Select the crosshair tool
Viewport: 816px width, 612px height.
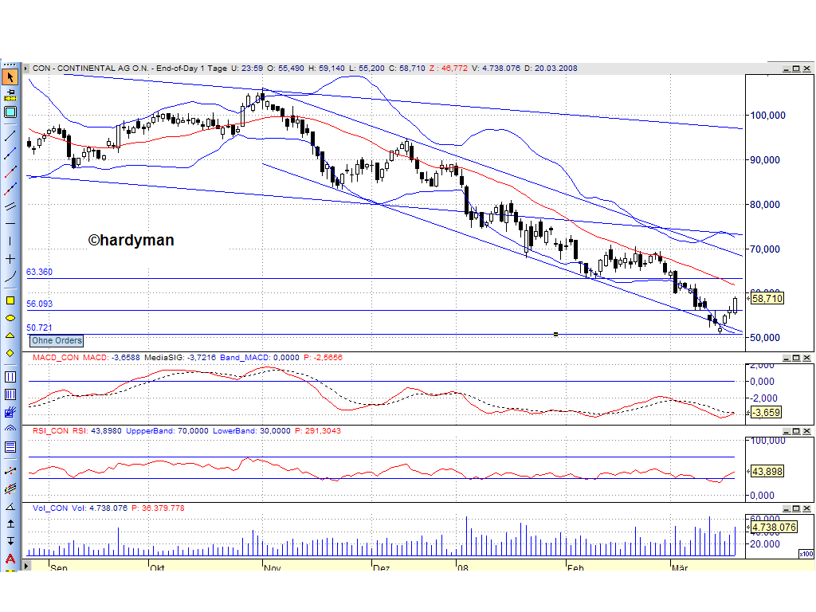pos(10,260)
